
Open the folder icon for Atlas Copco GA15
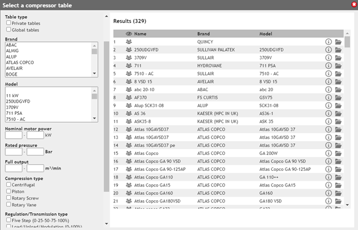338,185
